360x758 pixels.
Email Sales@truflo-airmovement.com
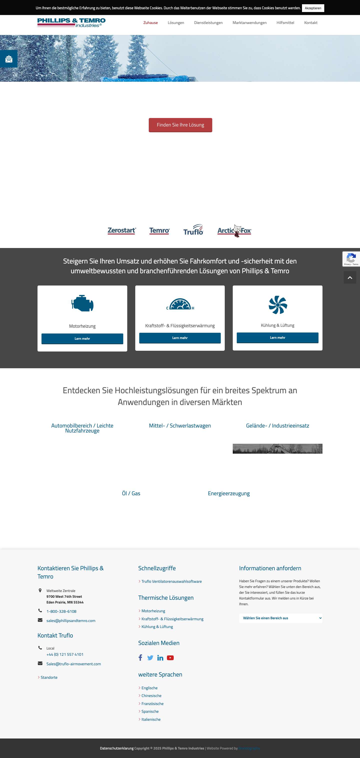[73, 664]
